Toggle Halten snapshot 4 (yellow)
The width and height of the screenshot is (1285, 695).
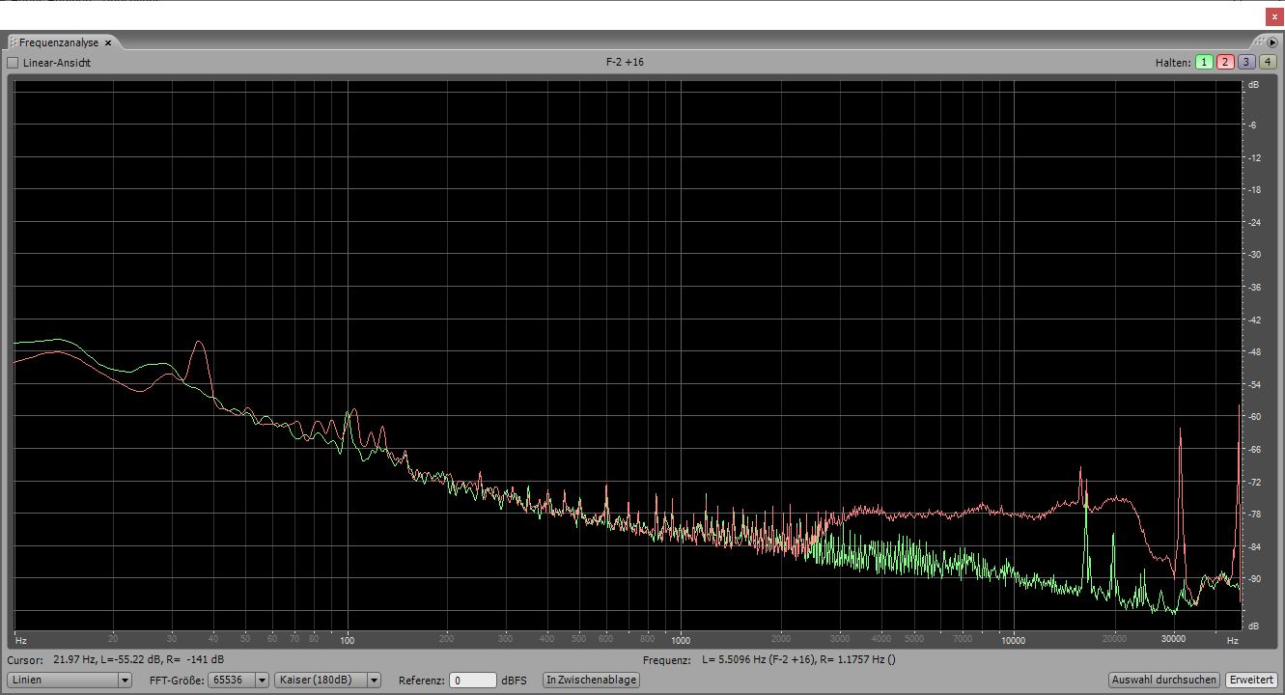coord(1268,62)
